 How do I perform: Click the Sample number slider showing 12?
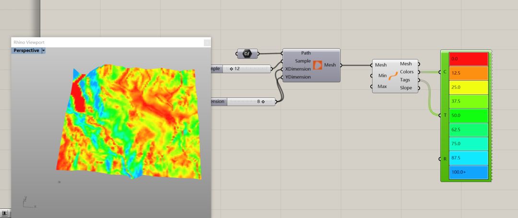point(247,69)
